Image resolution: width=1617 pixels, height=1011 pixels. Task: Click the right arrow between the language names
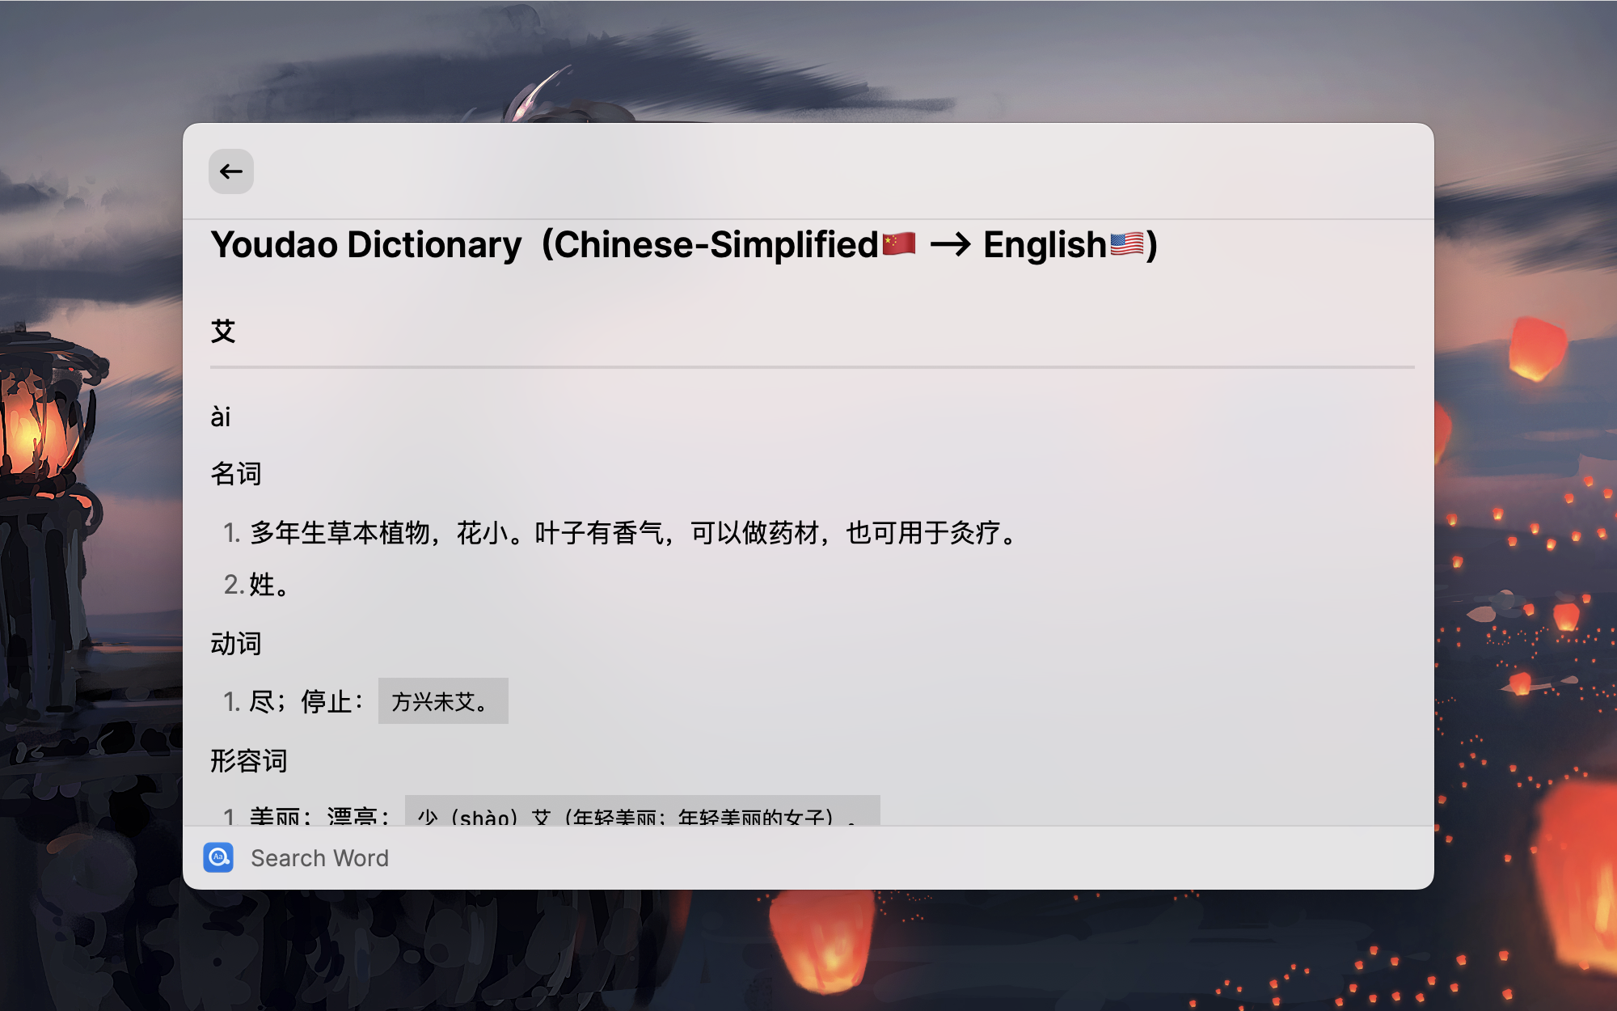coord(951,244)
